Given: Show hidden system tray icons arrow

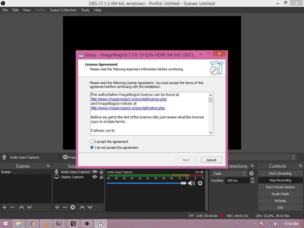Looking at the screenshot, I should tap(254, 224).
